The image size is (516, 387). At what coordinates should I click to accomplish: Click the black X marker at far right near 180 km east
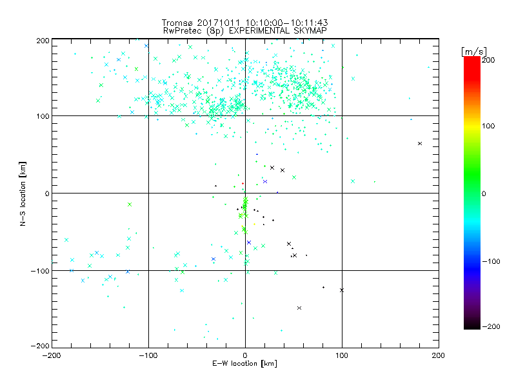tap(420, 143)
